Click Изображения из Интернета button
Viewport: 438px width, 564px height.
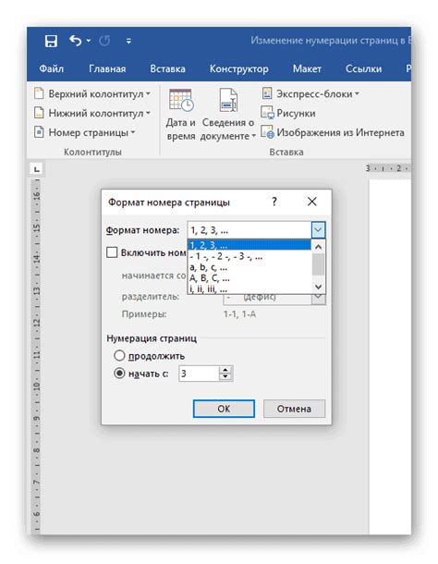(333, 132)
